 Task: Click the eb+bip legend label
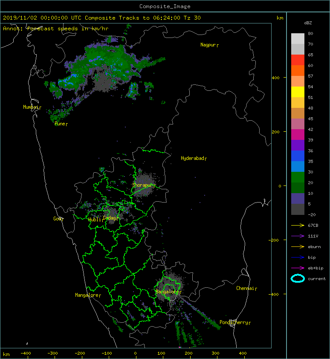[316, 268]
